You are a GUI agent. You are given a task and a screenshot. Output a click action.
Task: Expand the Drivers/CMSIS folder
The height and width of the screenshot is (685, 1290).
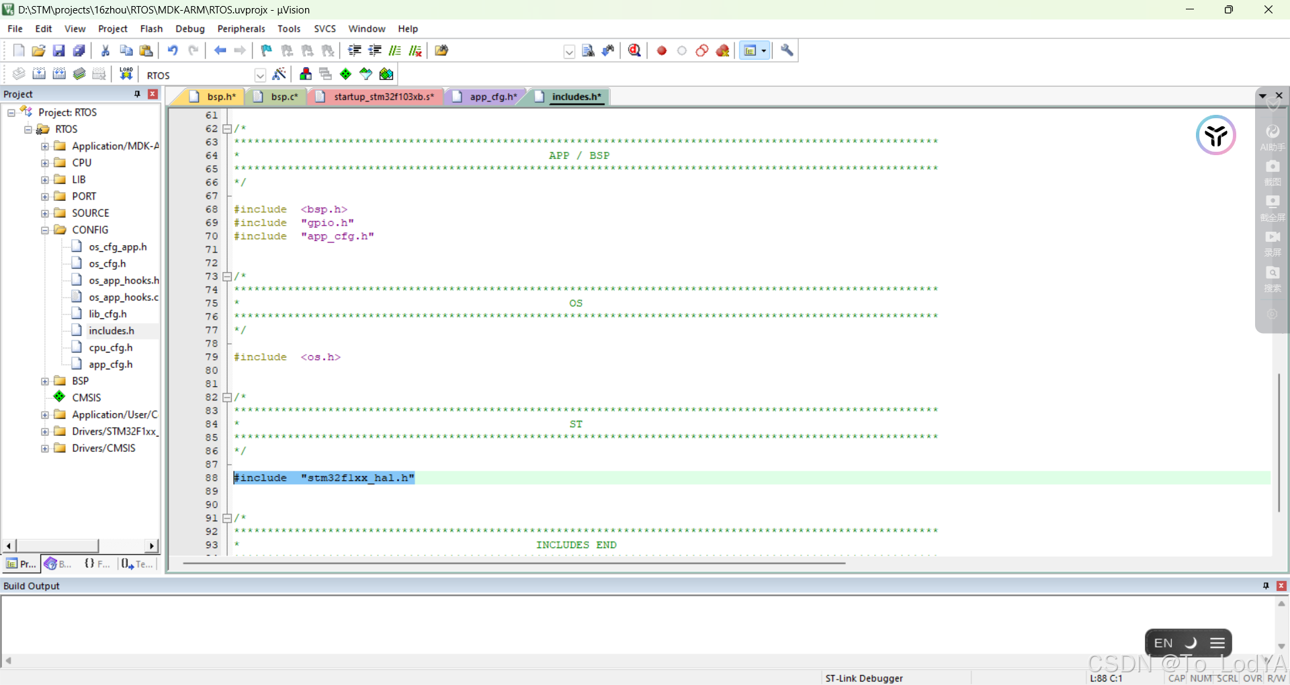tap(45, 449)
